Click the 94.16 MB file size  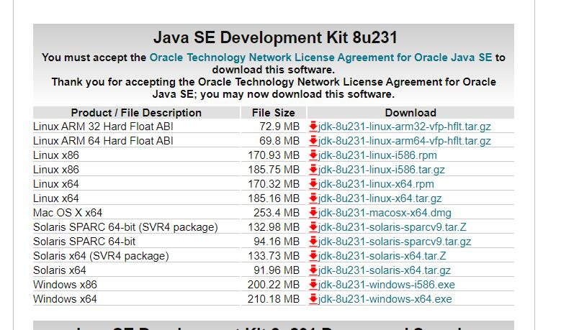pyautogui.click(x=277, y=242)
